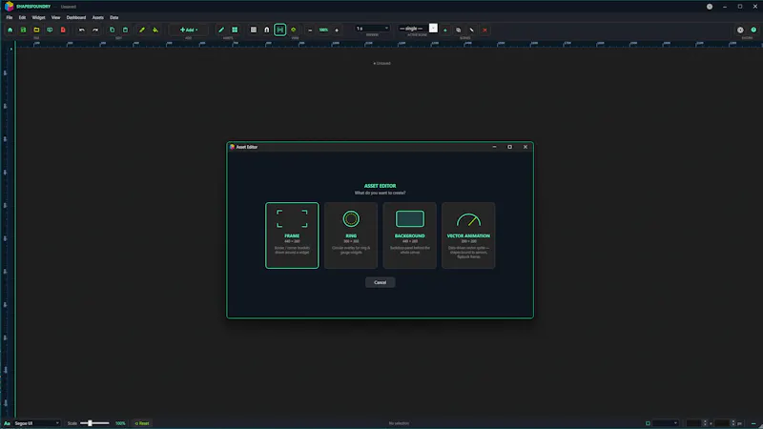763x429 pixels.
Task: Open the Assets menu
Action: tap(98, 17)
